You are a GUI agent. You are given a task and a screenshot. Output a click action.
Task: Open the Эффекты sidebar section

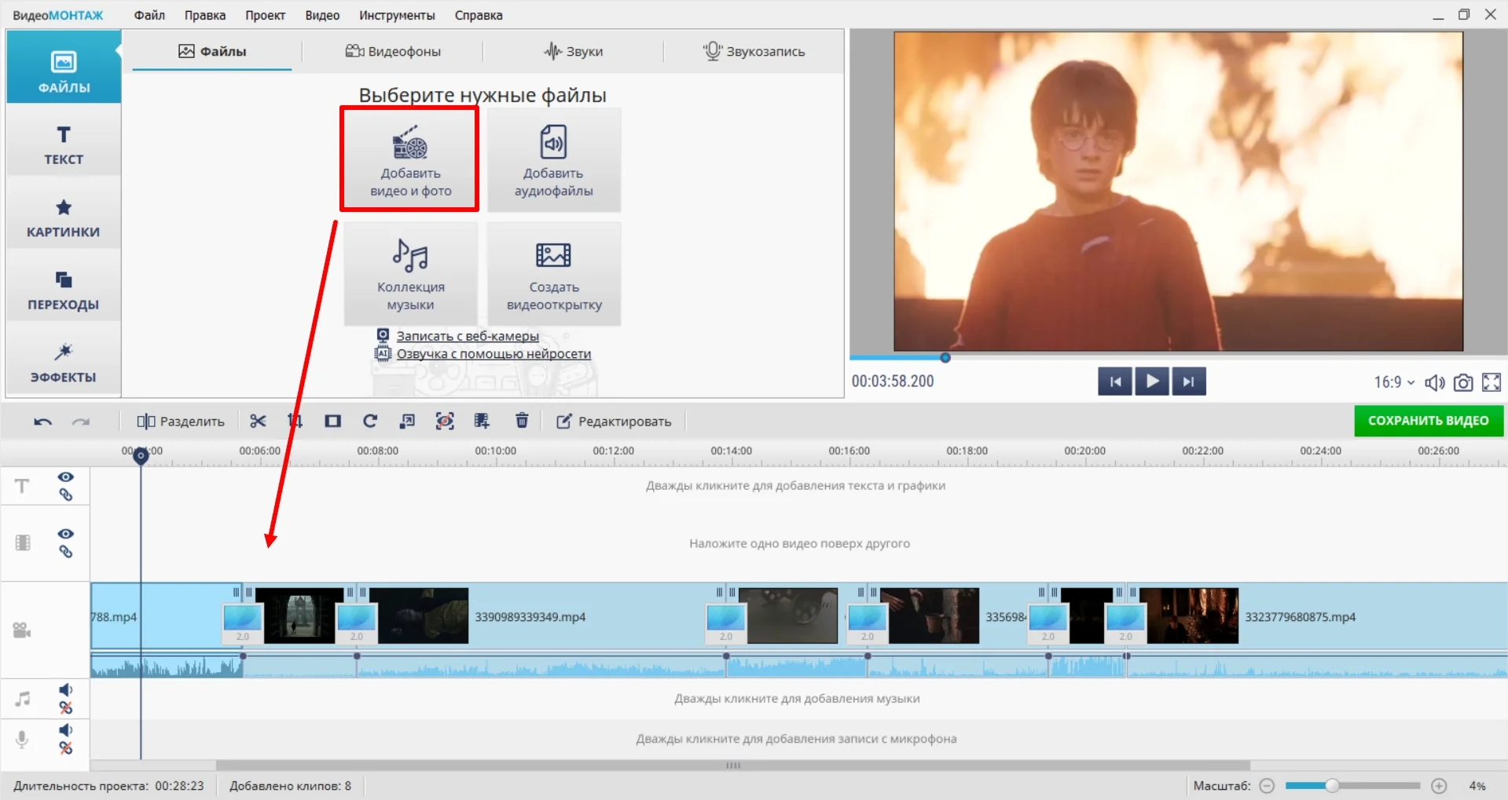(64, 363)
